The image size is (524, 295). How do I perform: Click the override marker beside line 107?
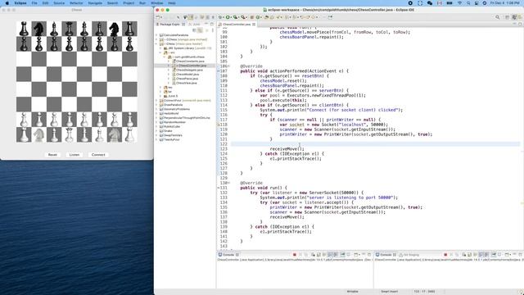[219, 71]
